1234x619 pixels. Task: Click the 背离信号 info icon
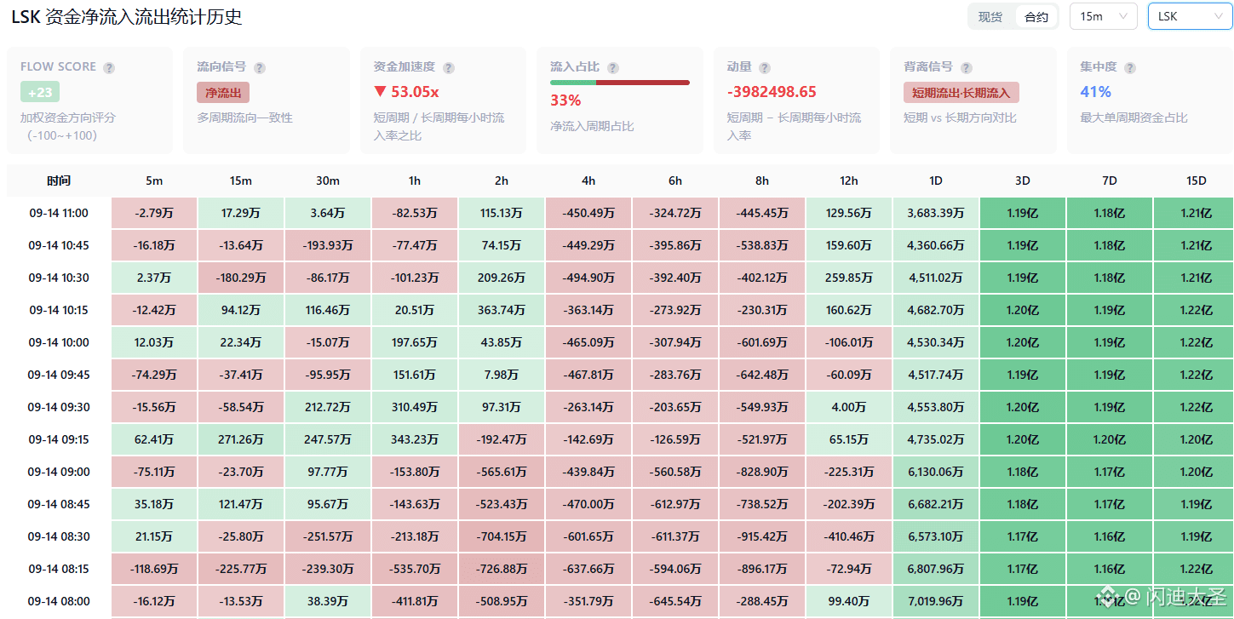click(x=967, y=68)
